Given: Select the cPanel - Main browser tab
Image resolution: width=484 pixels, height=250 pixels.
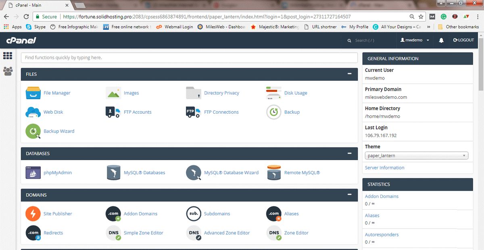Looking at the screenshot, I should (x=37, y=5).
